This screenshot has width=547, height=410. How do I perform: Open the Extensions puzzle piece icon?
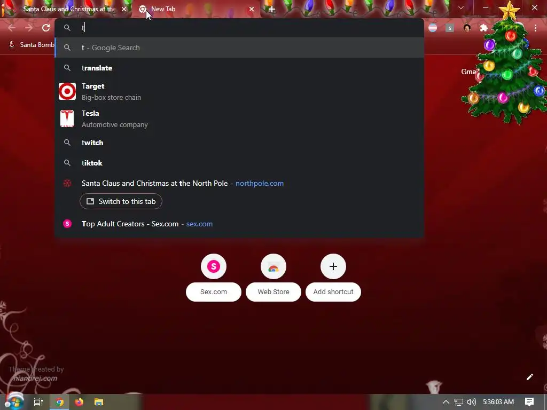click(x=484, y=28)
